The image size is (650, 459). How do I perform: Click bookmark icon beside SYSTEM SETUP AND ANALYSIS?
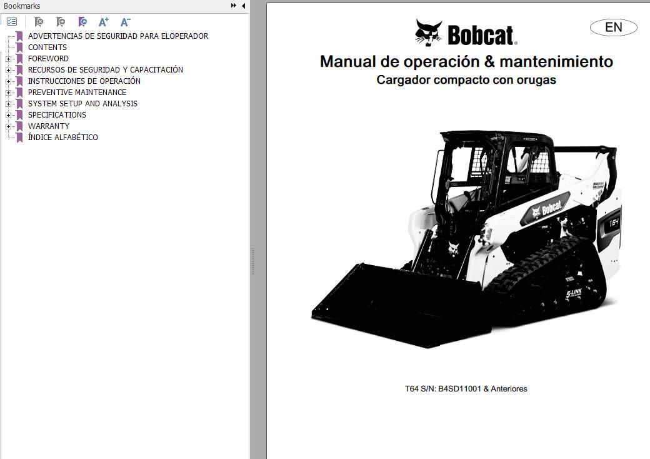[19, 103]
